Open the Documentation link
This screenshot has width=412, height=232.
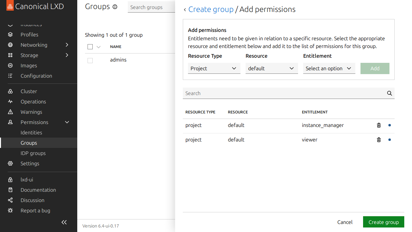pos(39,190)
